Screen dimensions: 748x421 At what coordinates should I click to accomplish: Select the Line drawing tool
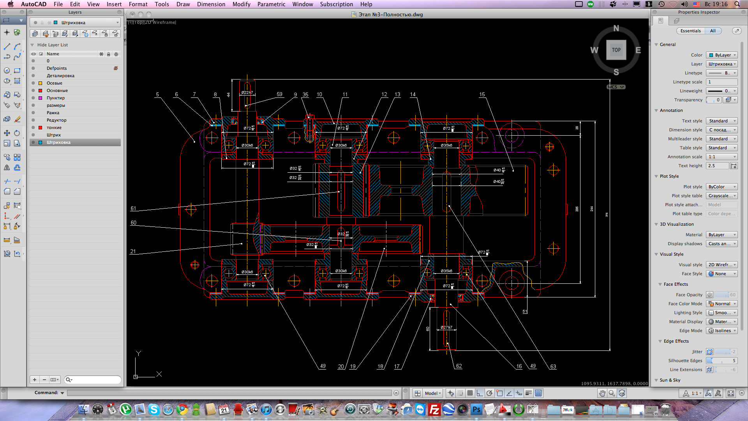pyautogui.click(x=7, y=46)
